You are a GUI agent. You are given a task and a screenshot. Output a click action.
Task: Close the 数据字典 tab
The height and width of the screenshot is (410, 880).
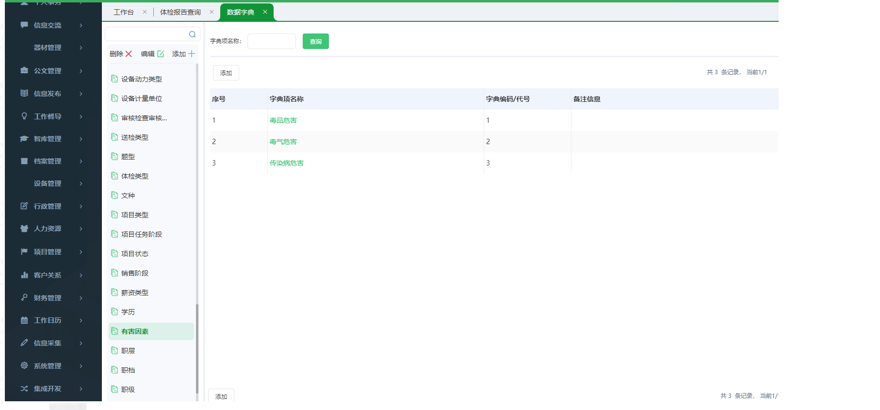point(265,12)
